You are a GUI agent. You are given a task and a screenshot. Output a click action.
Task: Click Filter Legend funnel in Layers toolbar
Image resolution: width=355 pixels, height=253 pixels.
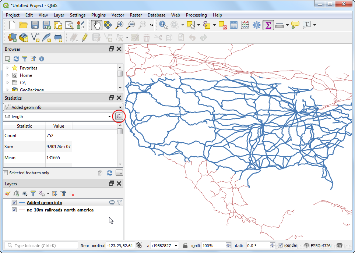(x=33, y=193)
